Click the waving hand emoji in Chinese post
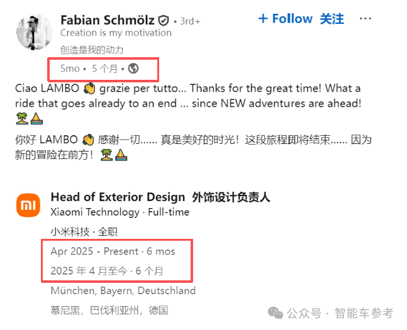Viewport: 407px width, 330px height. coord(88,140)
